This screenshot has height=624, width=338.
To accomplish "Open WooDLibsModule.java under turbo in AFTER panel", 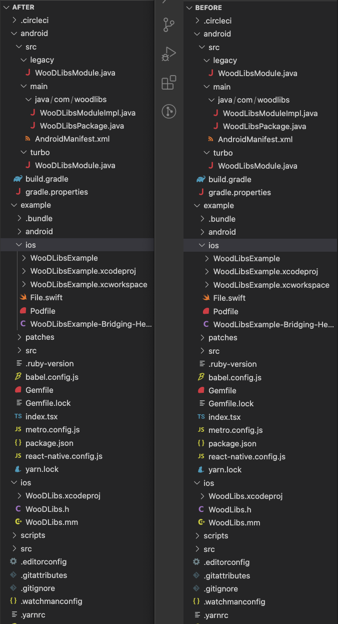I will (x=75, y=165).
